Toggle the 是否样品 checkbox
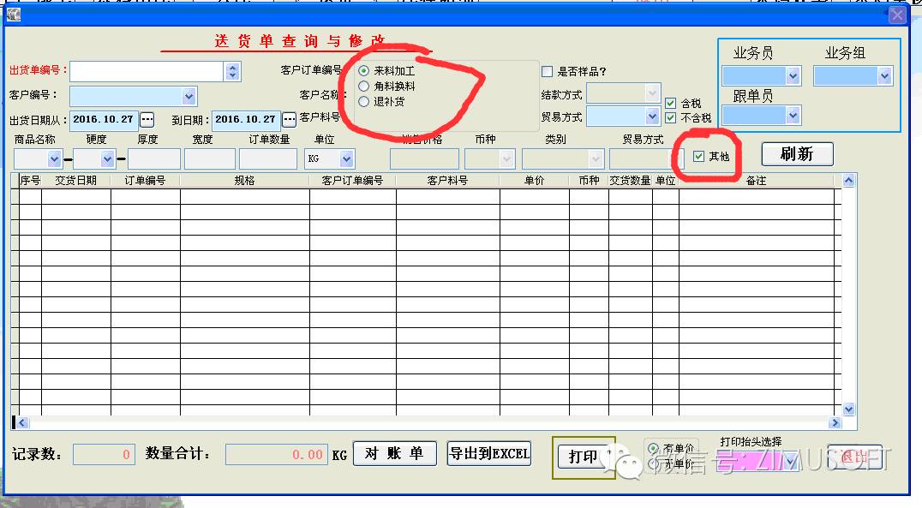This screenshot has height=508, width=922. click(547, 72)
